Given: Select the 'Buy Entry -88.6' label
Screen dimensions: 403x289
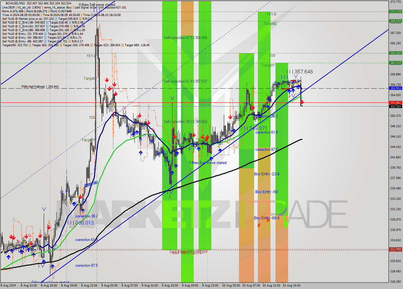Looking at the screenshot, I should [267, 218].
